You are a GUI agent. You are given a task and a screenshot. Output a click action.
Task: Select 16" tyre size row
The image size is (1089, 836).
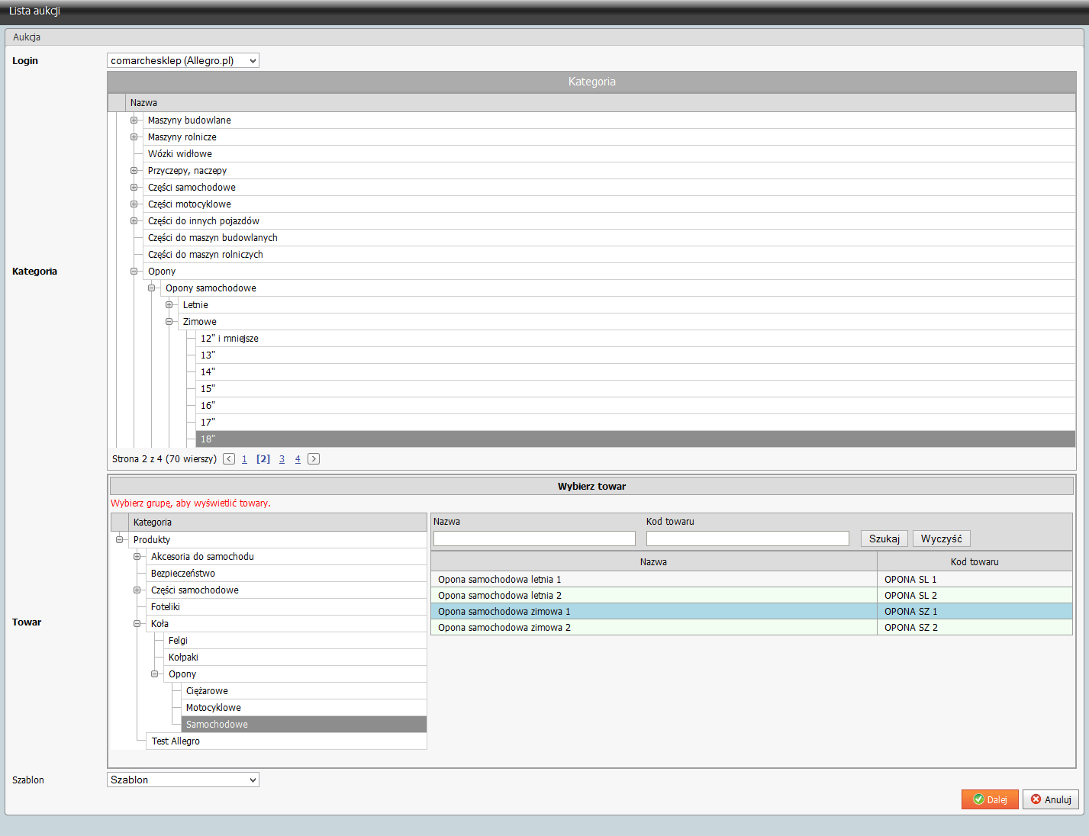[x=636, y=405]
